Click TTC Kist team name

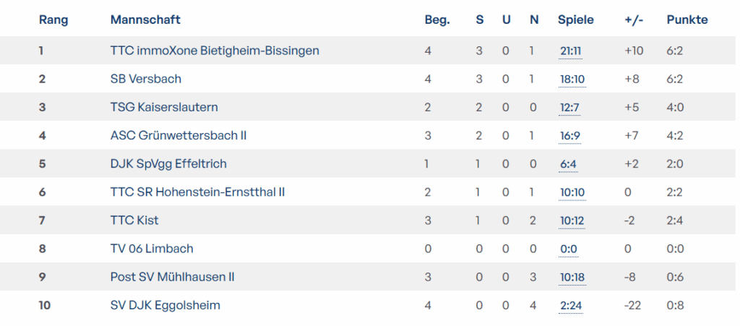click(x=134, y=220)
